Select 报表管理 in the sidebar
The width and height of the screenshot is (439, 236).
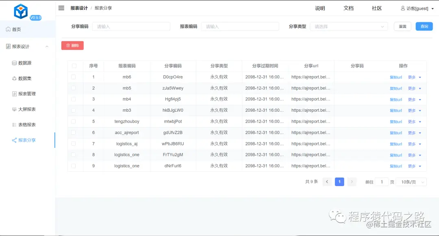[28, 94]
